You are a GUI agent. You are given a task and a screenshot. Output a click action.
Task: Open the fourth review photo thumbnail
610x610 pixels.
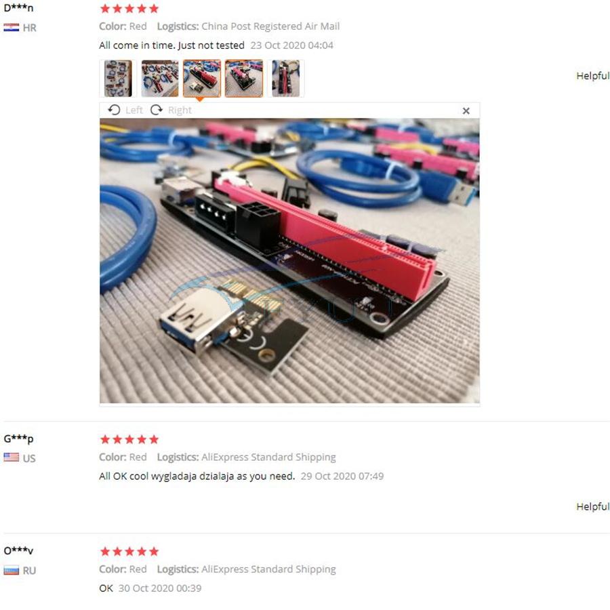click(x=244, y=78)
